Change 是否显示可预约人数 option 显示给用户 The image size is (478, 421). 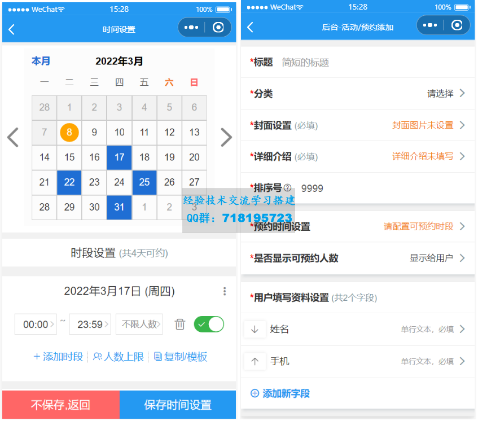pyautogui.click(x=358, y=259)
